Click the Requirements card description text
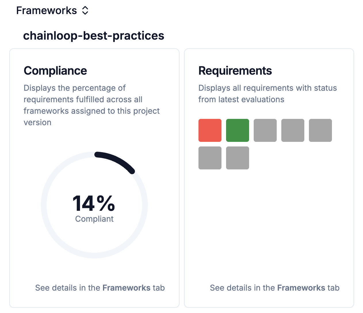Screen dimensions: 363x313 (x=268, y=94)
